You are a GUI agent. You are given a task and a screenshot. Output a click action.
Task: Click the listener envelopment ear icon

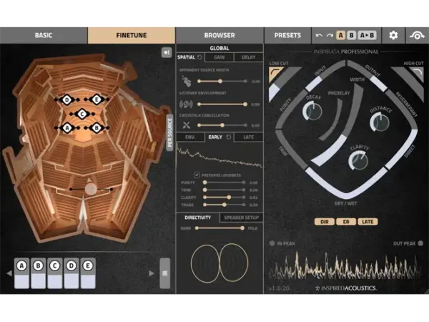[x=186, y=104]
